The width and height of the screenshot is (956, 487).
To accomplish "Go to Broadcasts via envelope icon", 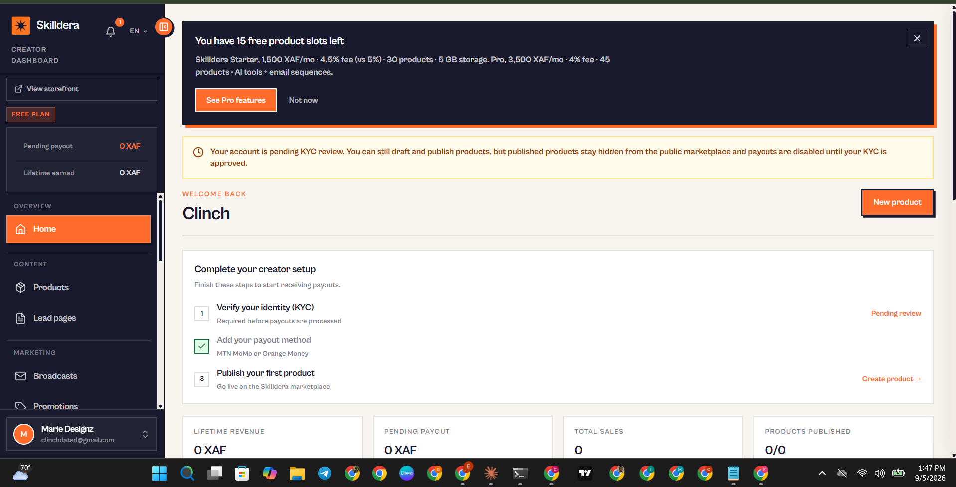I will (20, 376).
